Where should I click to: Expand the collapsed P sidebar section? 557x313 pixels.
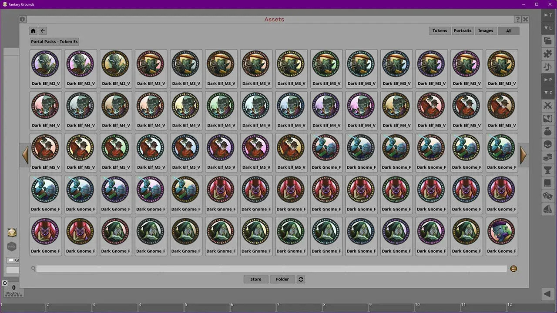click(x=547, y=80)
